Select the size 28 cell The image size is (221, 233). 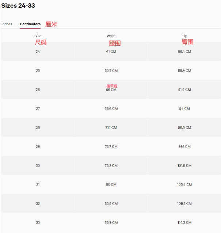click(x=38, y=128)
